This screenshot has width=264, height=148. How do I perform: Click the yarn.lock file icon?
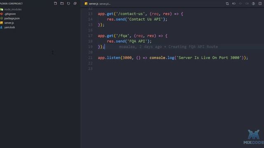click(2, 27)
